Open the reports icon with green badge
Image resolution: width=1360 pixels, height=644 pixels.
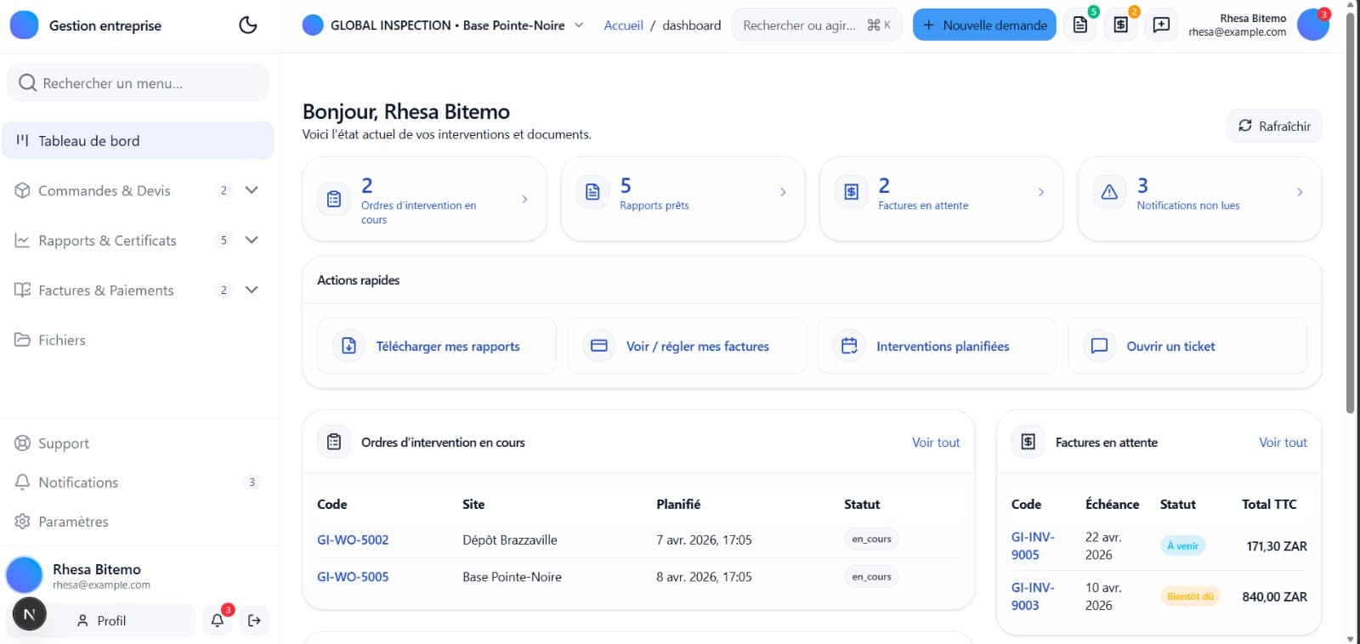[1080, 25]
